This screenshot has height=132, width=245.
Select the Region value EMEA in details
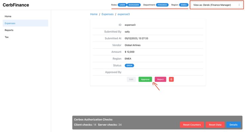[x=128, y=59]
